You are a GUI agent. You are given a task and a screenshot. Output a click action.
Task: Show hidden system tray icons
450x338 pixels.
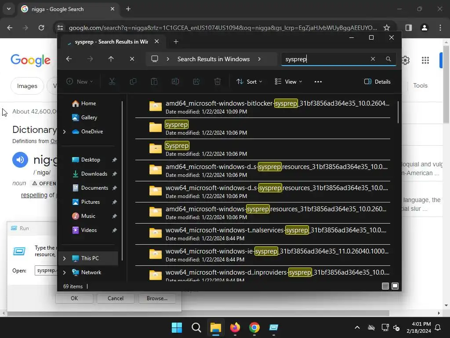pyautogui.click(x=357, y=327)
